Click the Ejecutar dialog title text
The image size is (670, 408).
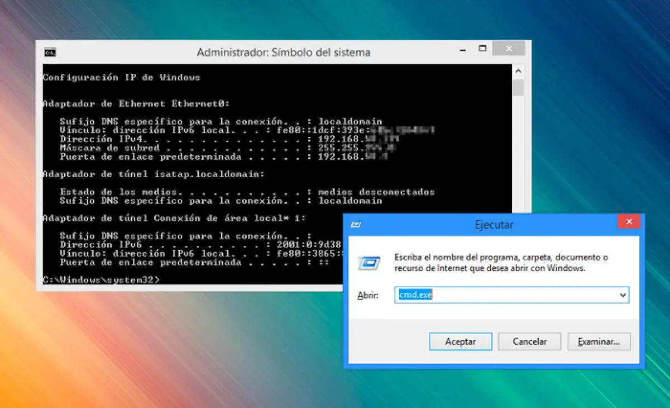(494, 225)
